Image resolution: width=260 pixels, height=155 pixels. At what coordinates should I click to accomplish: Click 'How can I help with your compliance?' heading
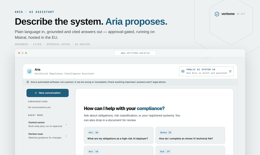[124, 109]
